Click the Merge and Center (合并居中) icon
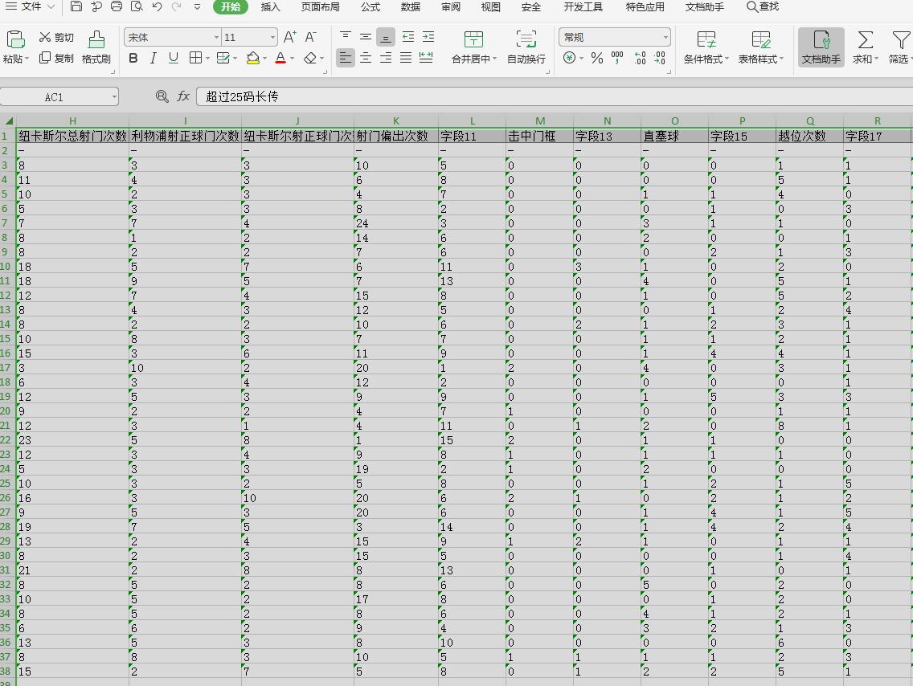The width and height of the screenshot is (913, 686). tap(474, 40)
